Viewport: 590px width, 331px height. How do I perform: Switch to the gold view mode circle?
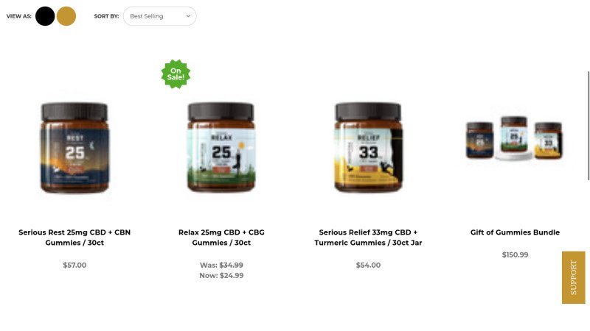point(66,16)
